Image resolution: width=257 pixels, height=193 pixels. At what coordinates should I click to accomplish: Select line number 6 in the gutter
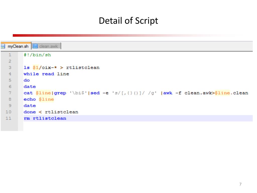[x=10, y=87]
